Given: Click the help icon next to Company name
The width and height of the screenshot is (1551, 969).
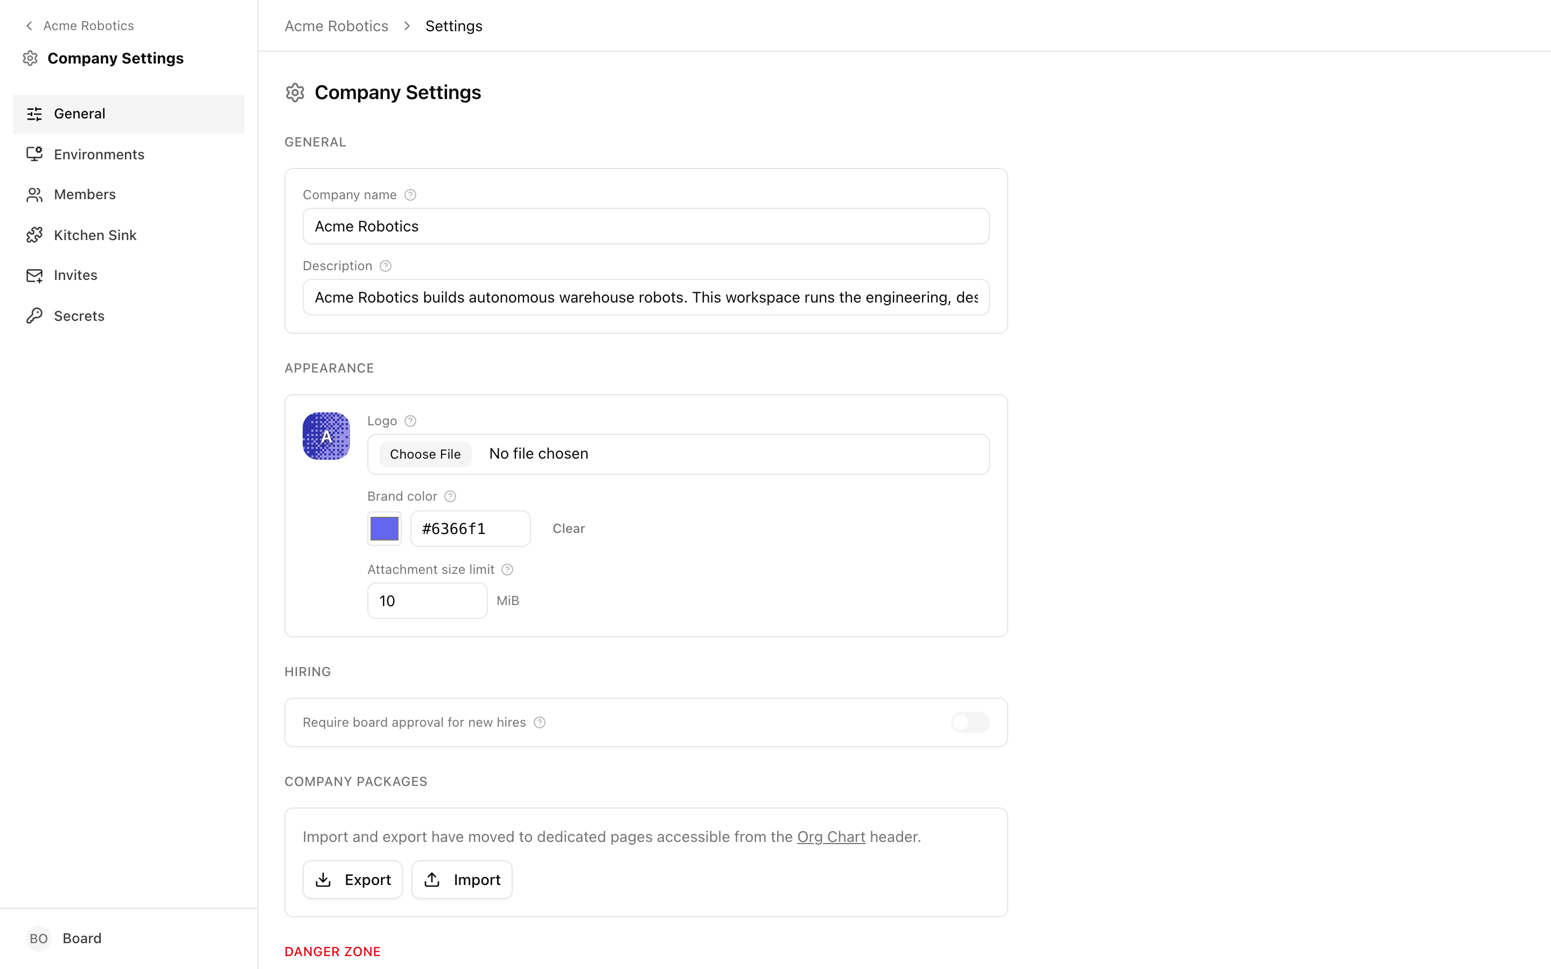Looking at the screenshot, I should point(410,195).
